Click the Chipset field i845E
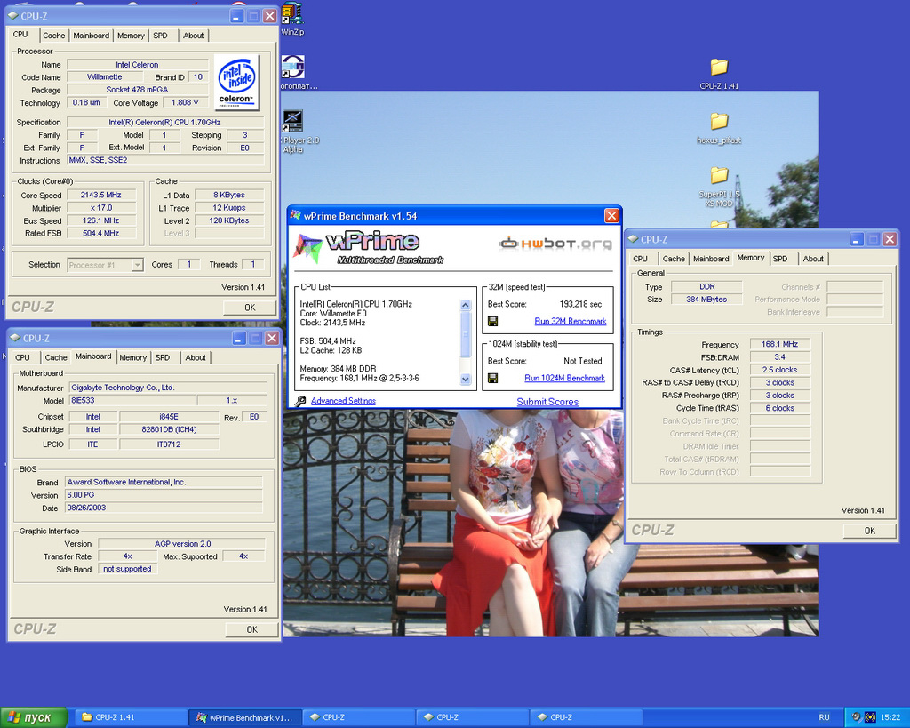The width and height of the screenshot is (910, 728). [x=169, y=417]
